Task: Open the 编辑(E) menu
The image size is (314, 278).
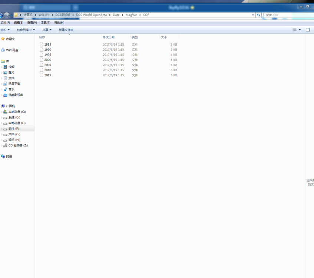Action: click(x=19, y=23)
